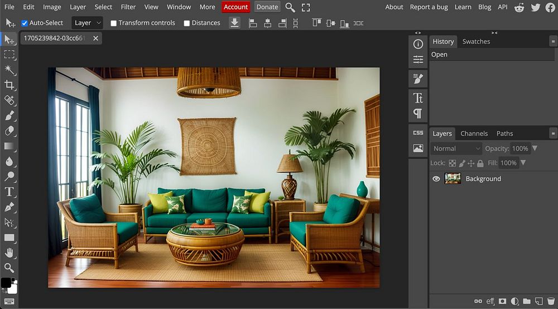558x309 pixels.
Task: Click the red Account button
Action: click(235, 7)
